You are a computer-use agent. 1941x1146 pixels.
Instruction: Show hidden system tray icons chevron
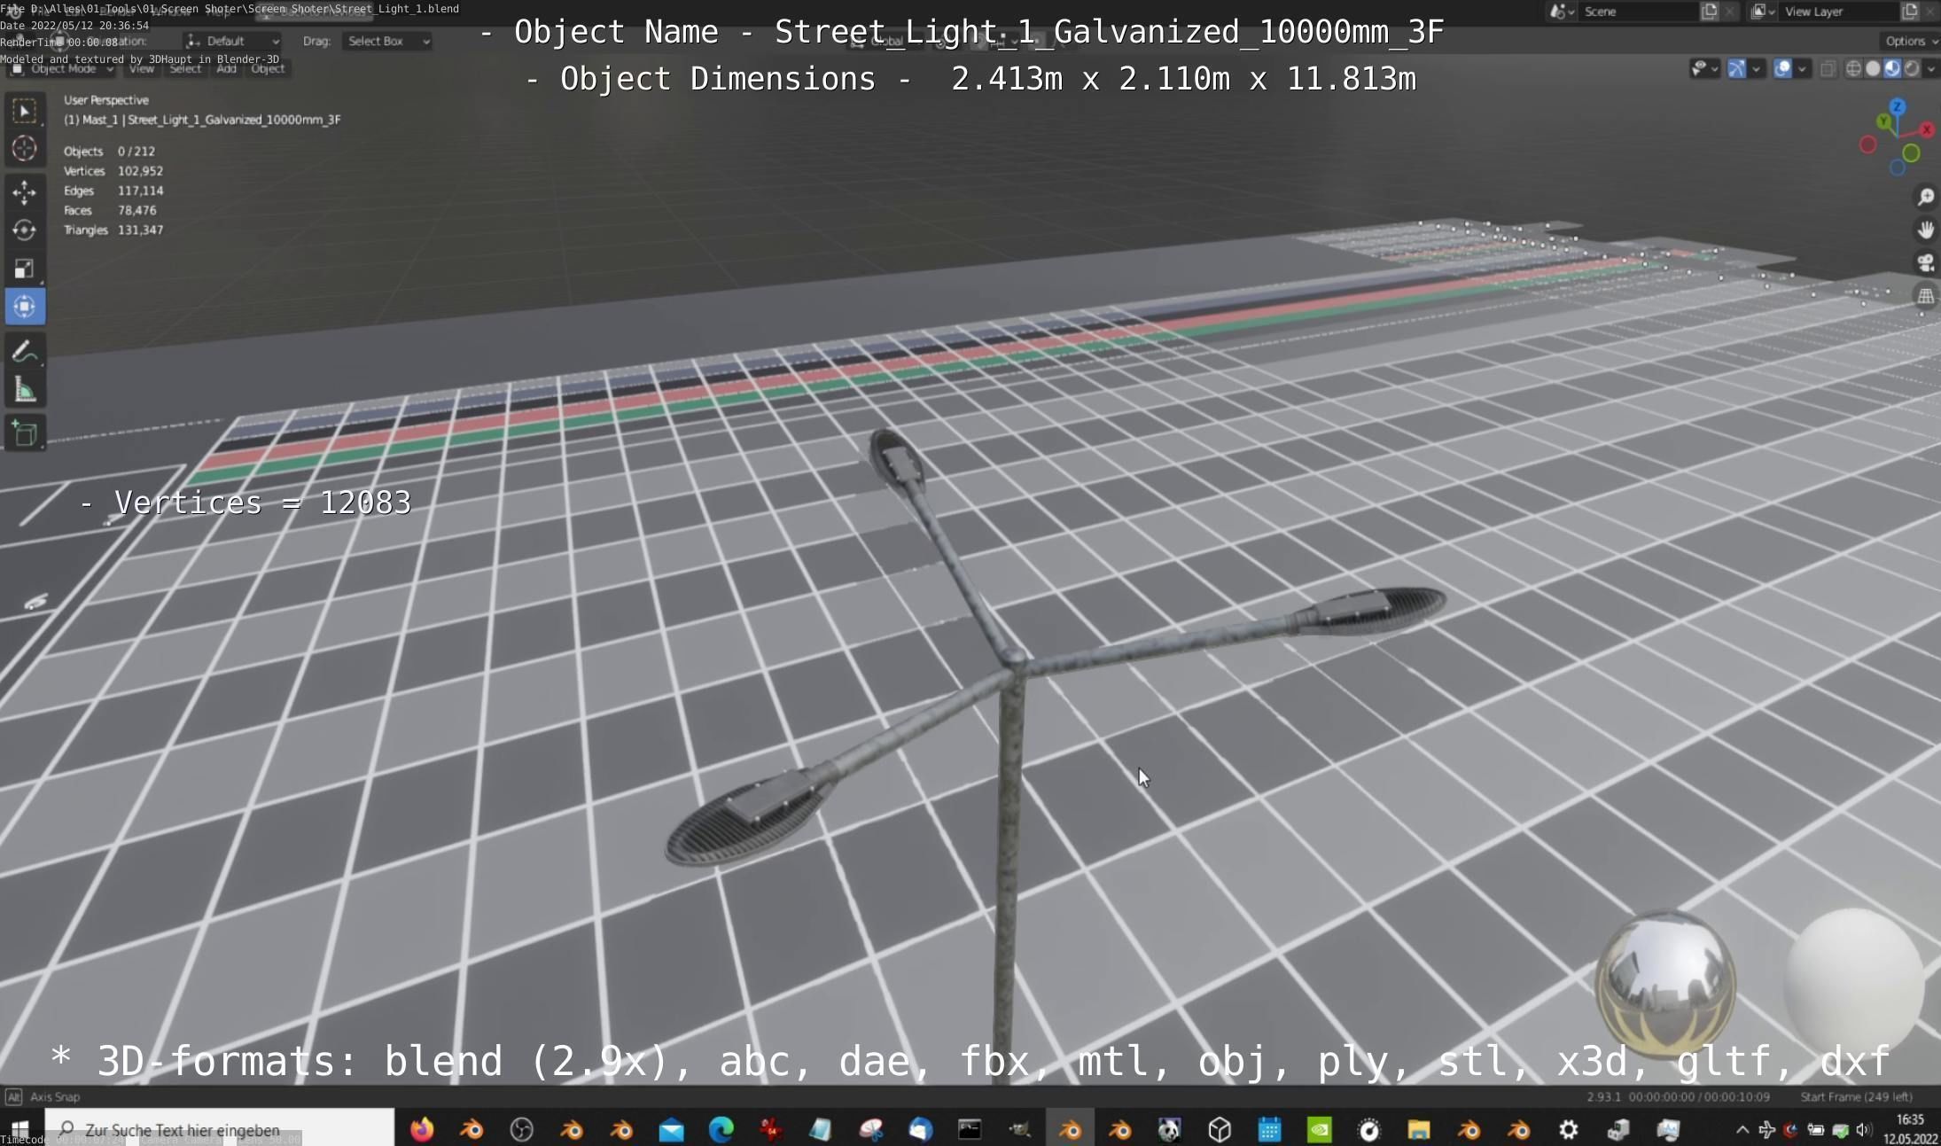pyautogui.click(x=1742, y=1129)
